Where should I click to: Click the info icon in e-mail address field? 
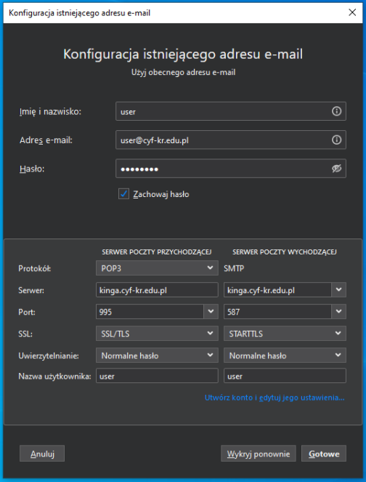pyautogui.click(x=336, y=140)
